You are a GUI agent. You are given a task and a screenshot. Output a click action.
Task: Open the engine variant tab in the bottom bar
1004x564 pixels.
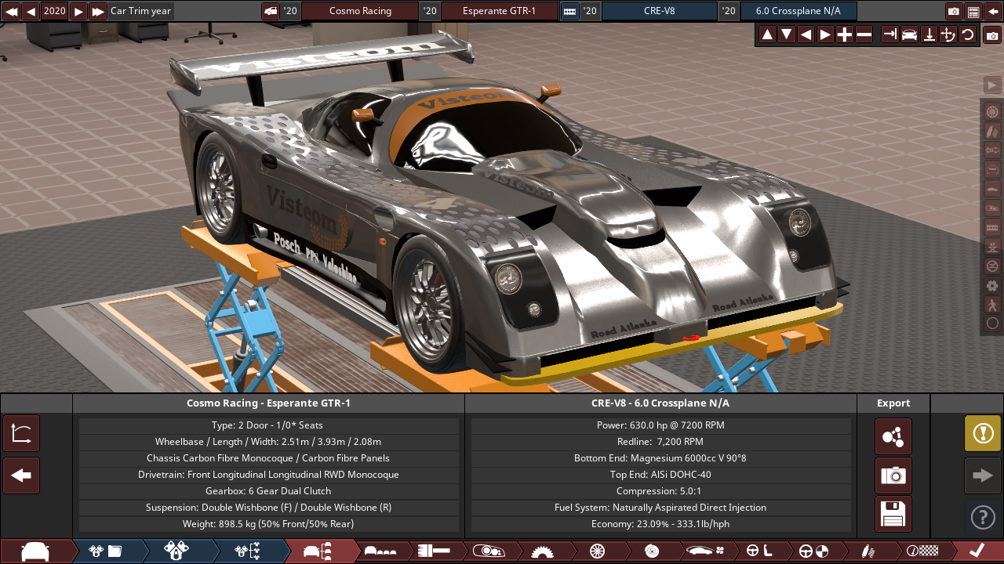click(176, 551)
